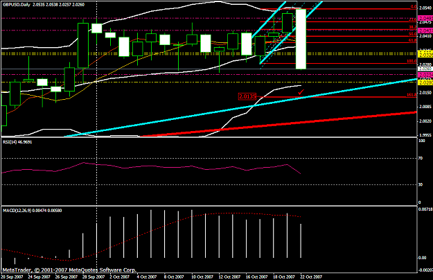433x280 pixels.
Task: Select the 0.0 Fibonacci level label
Action: (414, 7)
